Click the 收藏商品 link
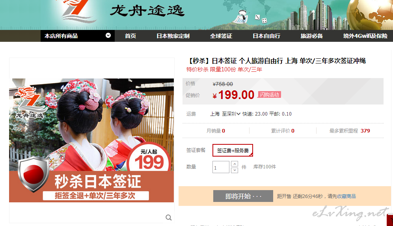This screenshot has width=393, height=226. 346,196
